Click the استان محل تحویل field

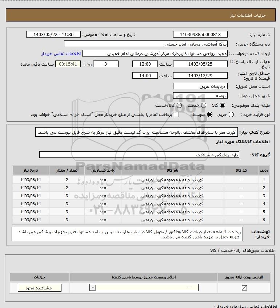(x=200, y=86)
